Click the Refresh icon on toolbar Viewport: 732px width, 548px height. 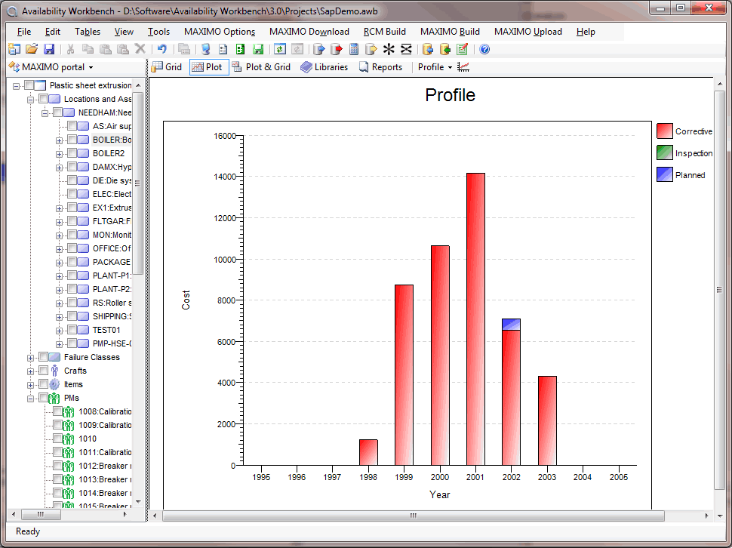(x=279, y=48)
